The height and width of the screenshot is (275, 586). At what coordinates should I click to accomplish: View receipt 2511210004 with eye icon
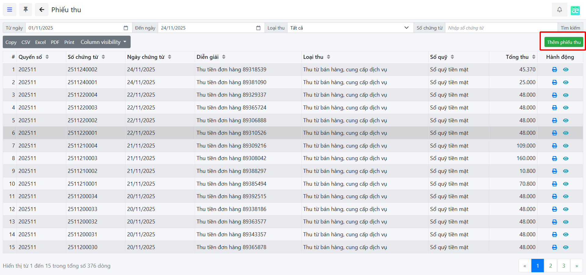(x=566, y=146)
